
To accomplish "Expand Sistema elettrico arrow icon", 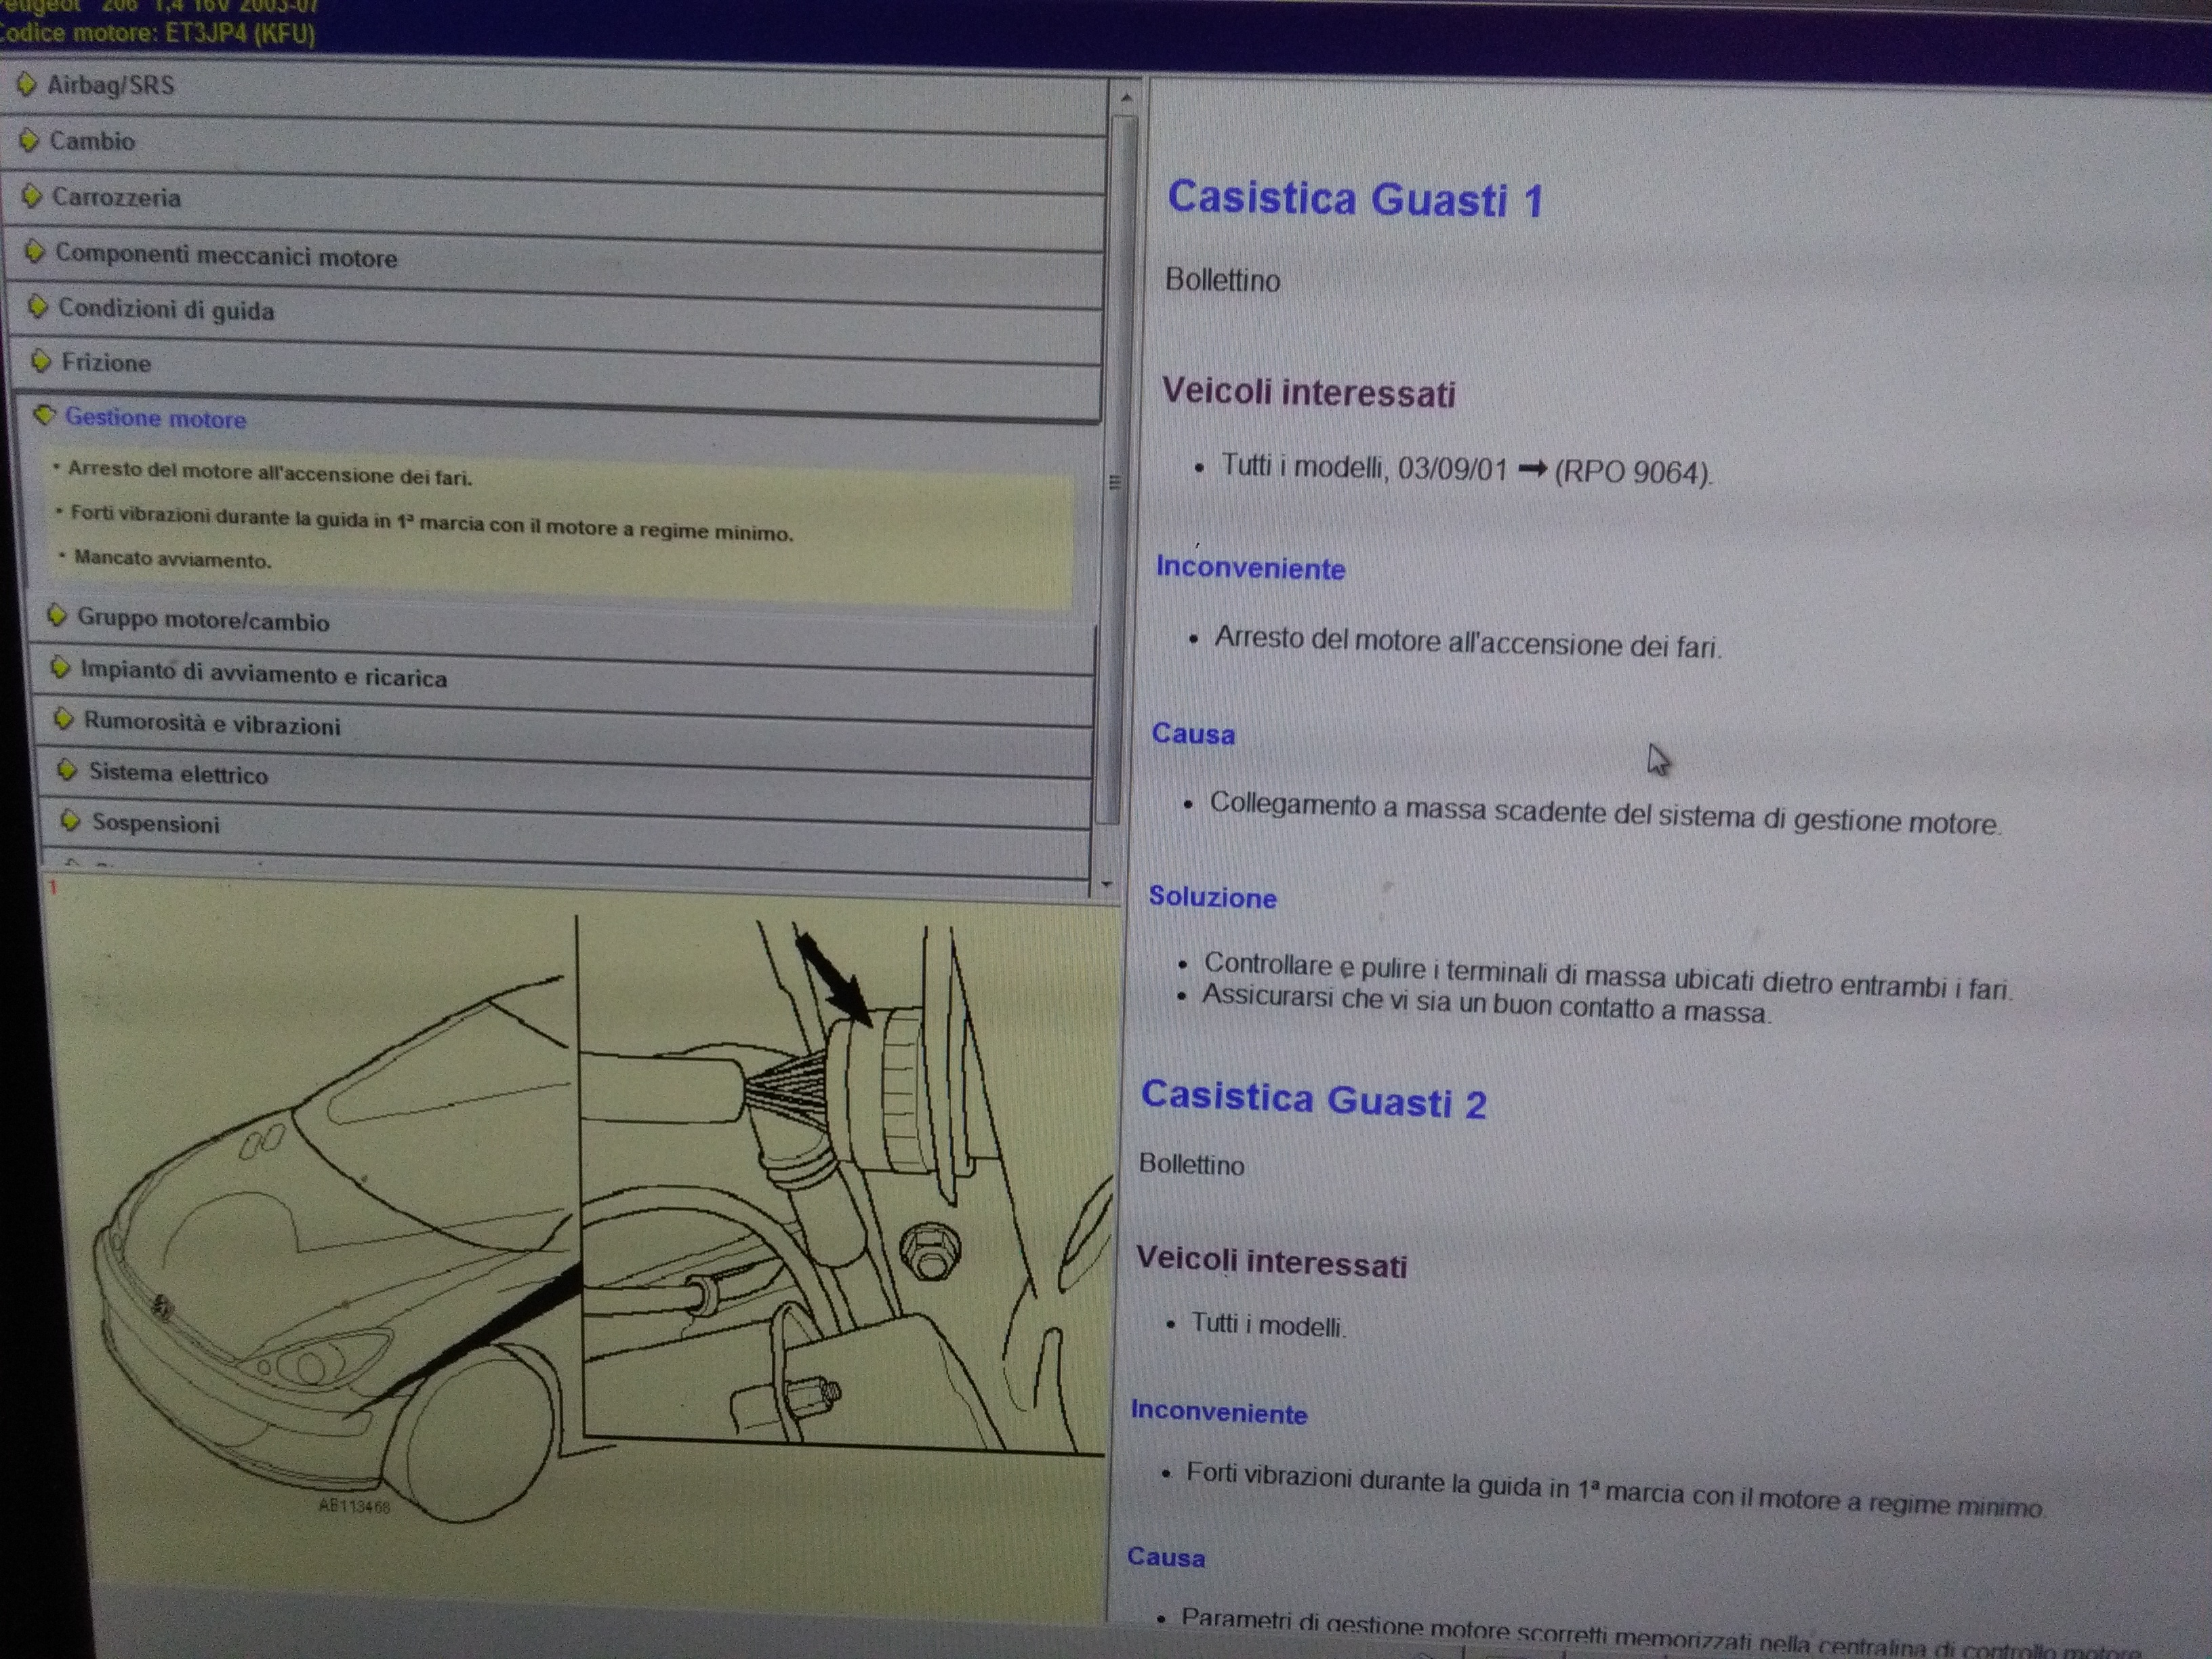I will coord(67,770).
